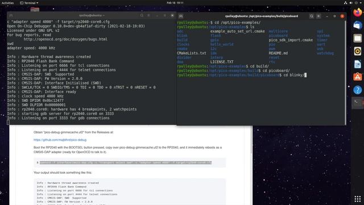Open the power menu icon
Screen dimensions: 364x205
click(x=356, y=3)
